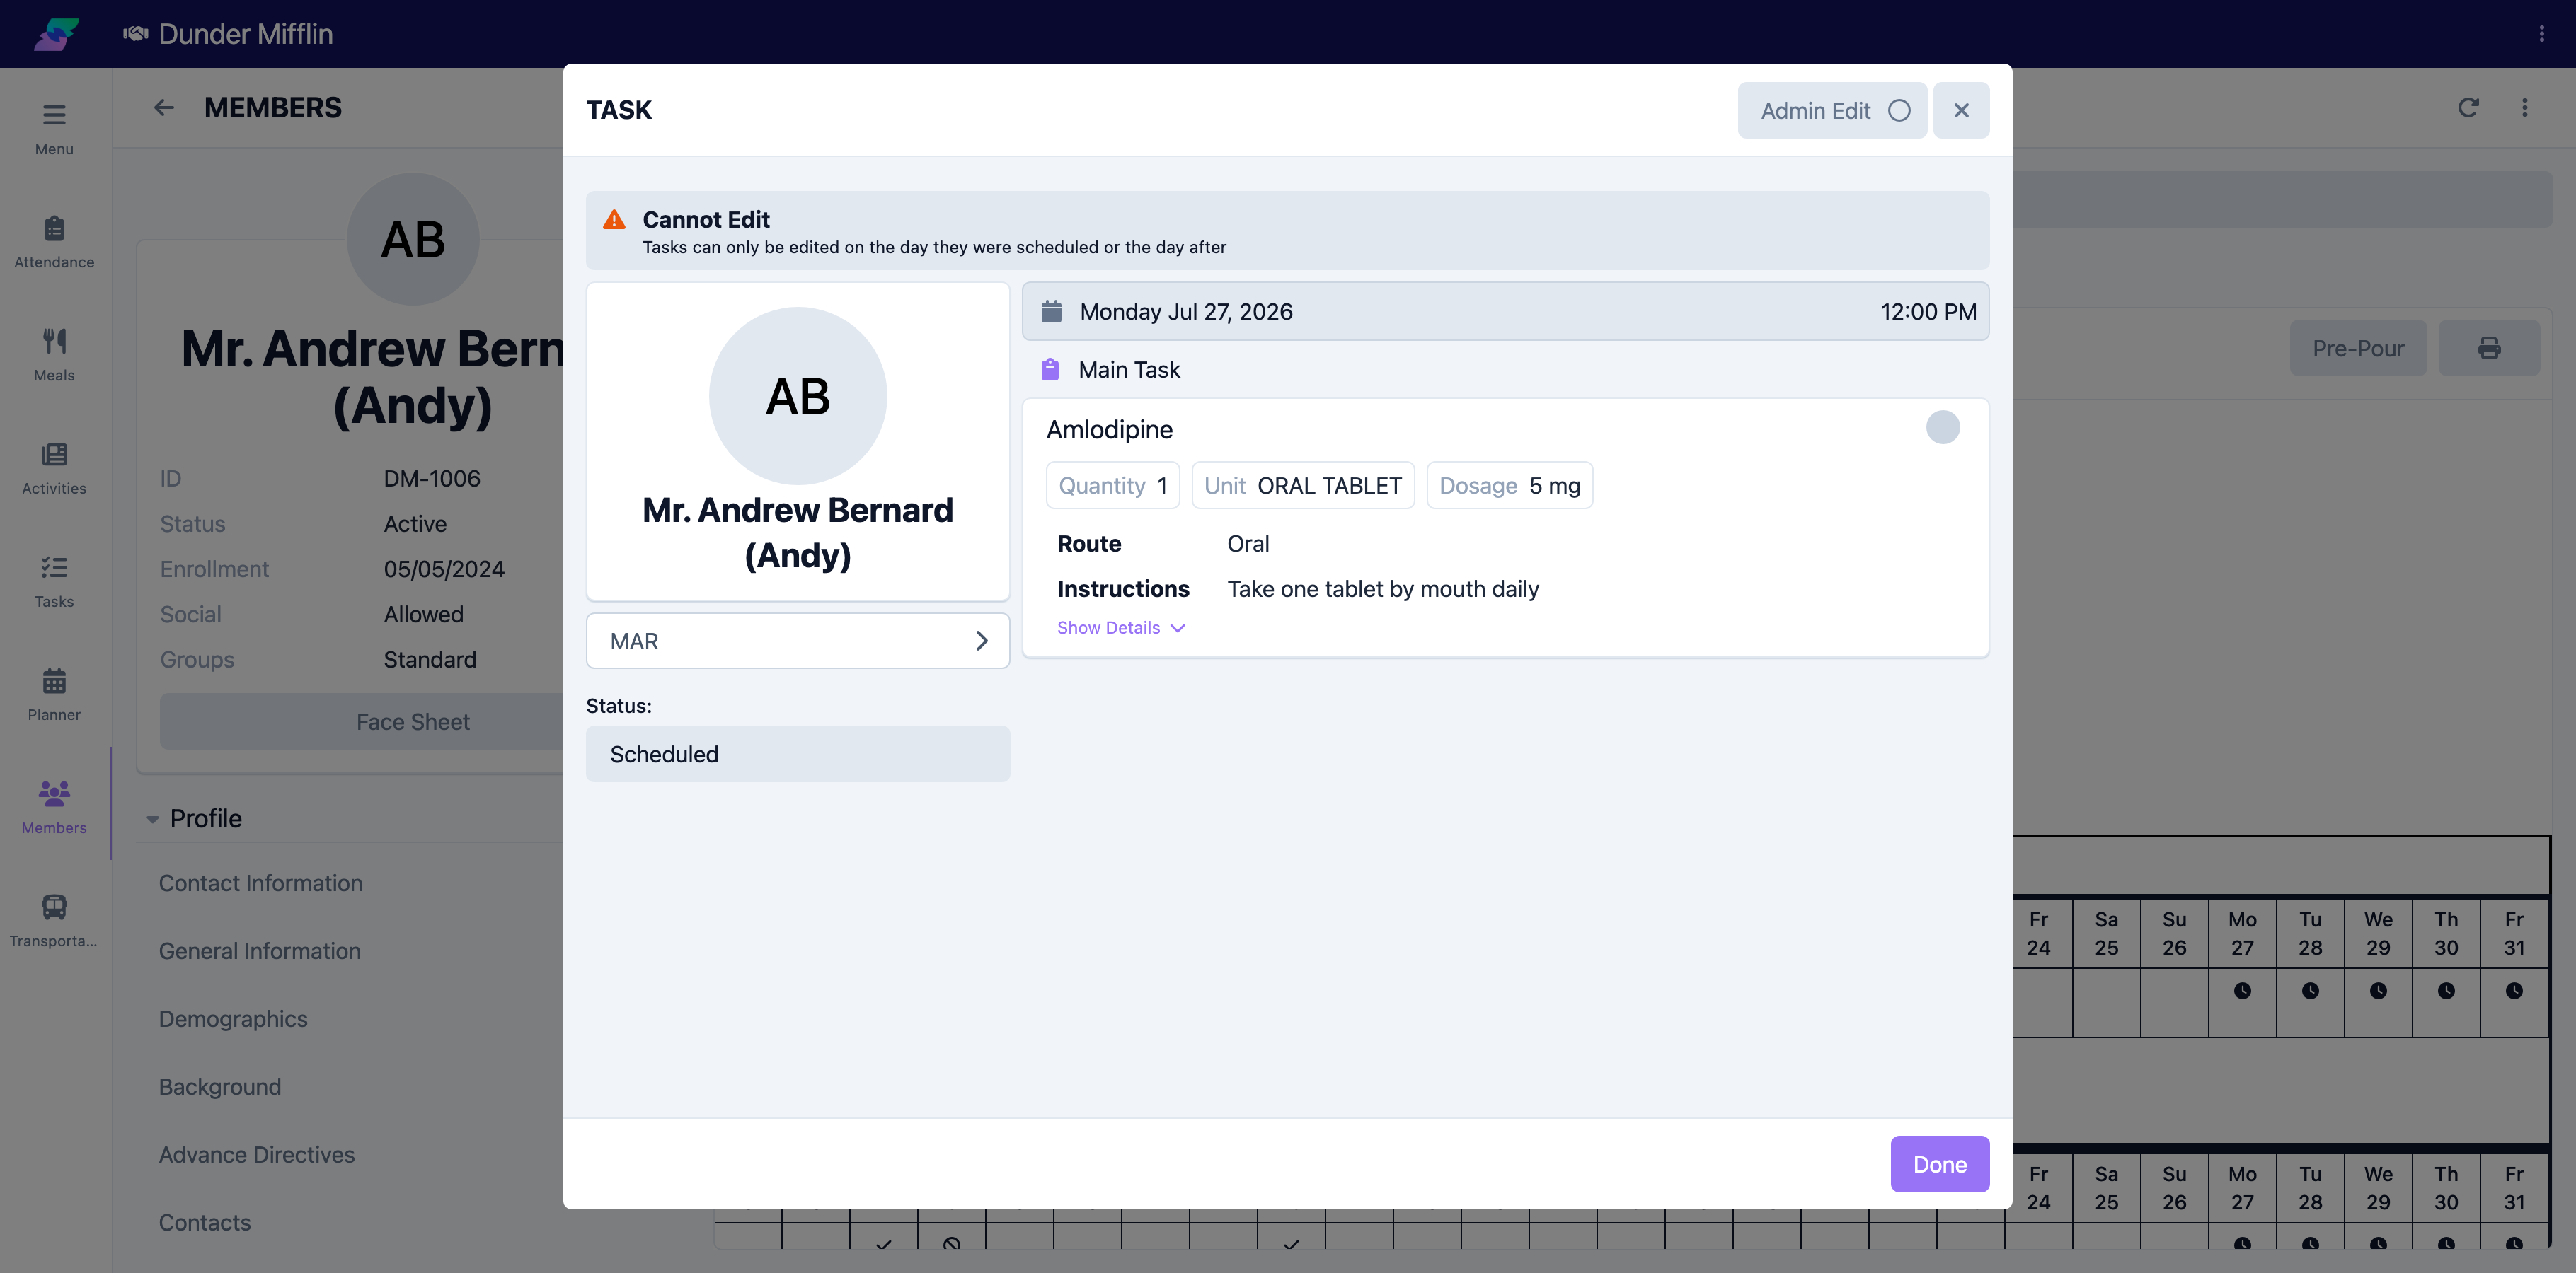Click clock icon under Fr 31 in upper grid
The width and height of the screenshot is (2576, 1273).
(2514, 992)
